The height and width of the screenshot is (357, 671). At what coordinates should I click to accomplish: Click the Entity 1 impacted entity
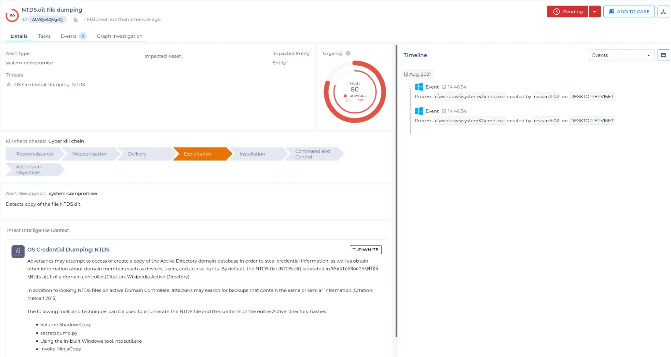(x=280, y=63)
